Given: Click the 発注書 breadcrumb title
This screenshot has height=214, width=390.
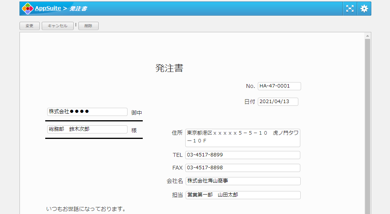Looking at the screenshot, I should click(78, 9).
